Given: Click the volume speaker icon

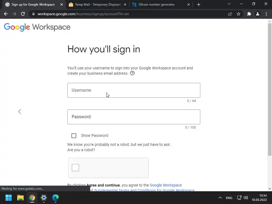Looking at the screenshot, I should click(246, 198).
